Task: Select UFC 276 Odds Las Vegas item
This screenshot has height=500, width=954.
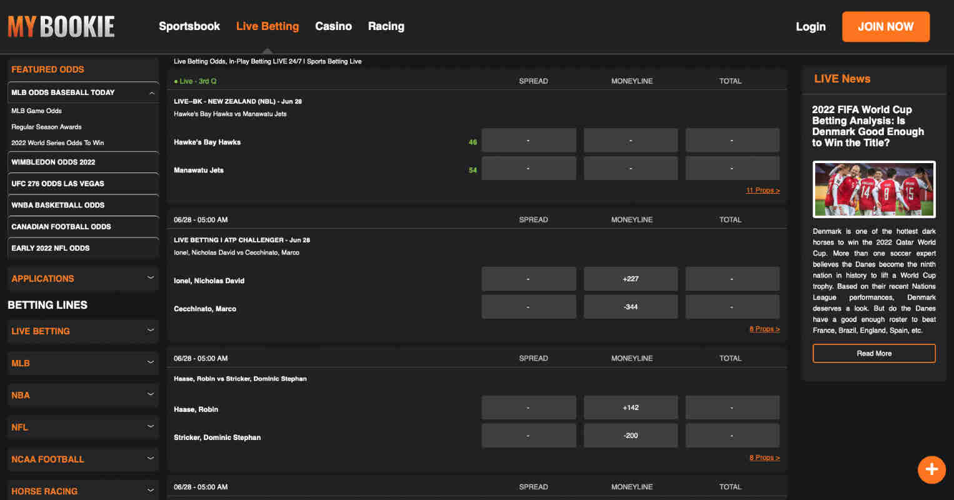Action: point(83,184)
